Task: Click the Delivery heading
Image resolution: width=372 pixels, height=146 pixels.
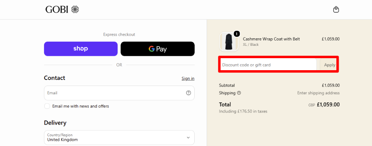Action: (55, 123)
